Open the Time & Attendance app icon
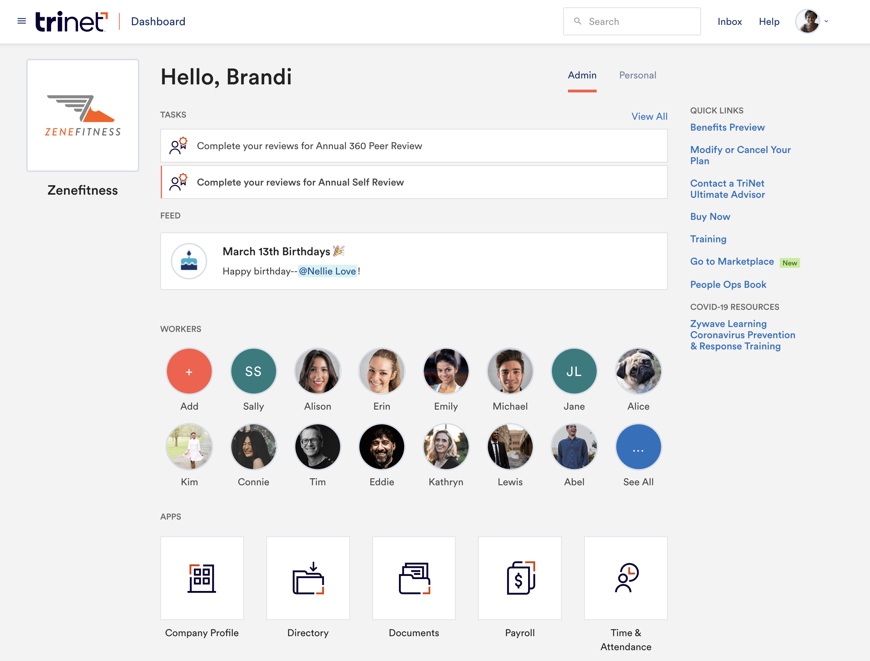Image resolution: width=870 pixels, height=661 pixels. [x=625, y=578]
